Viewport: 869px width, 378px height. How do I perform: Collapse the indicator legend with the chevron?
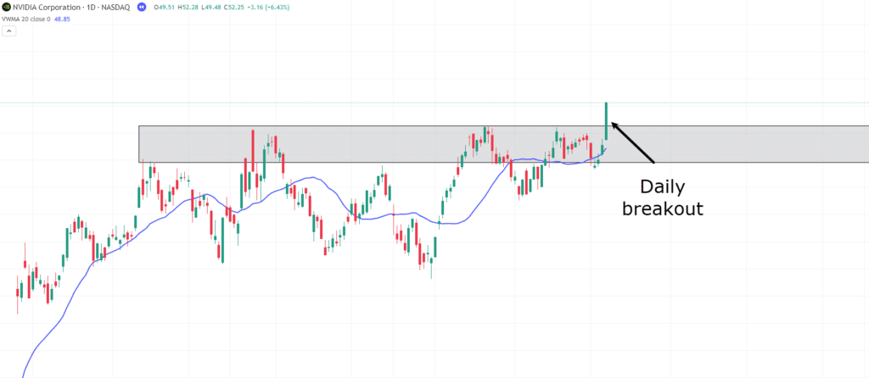coord(8,31)
